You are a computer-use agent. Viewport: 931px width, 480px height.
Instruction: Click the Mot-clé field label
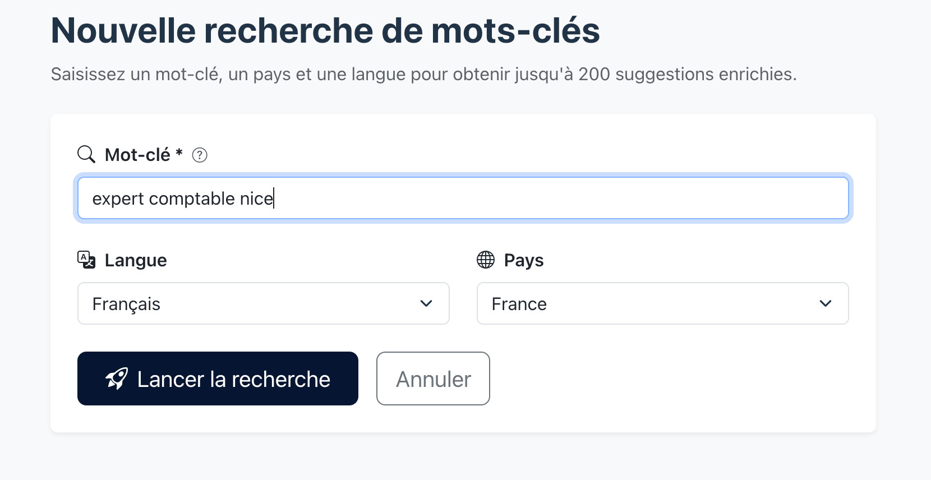click(137, 155)
